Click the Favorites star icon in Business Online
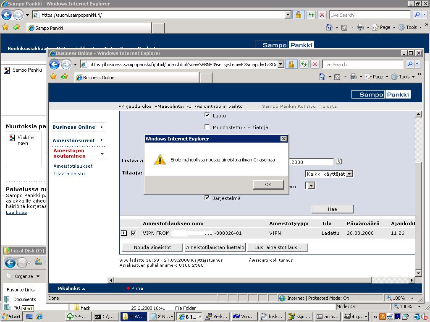The width and height of the screenshot is (430, 322). pyautogui.click(x=53, y=77)
